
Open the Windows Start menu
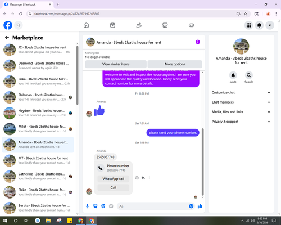click(x=5, y=220)
